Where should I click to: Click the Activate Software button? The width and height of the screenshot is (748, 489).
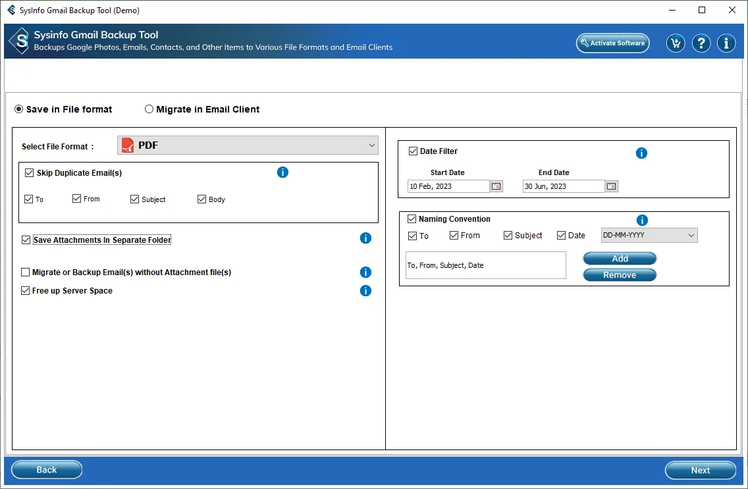click(612, 43)
